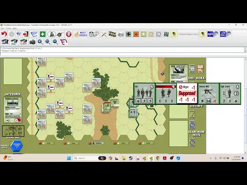
Task: Open the notes notepad icon
Action: pyautogui.click(x=34, y=34)
